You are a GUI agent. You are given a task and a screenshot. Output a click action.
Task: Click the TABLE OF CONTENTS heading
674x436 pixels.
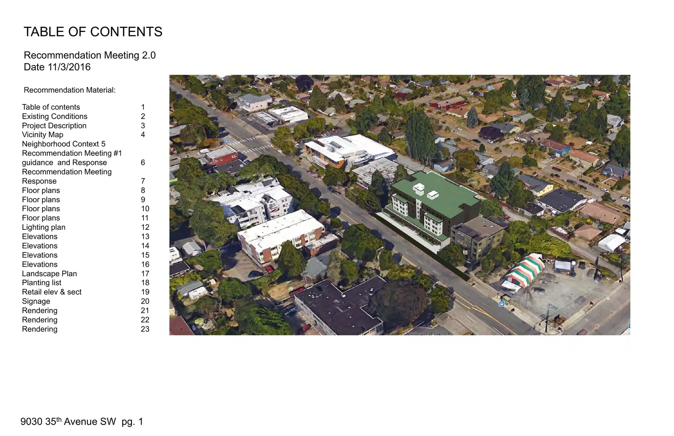click(93, 32)
